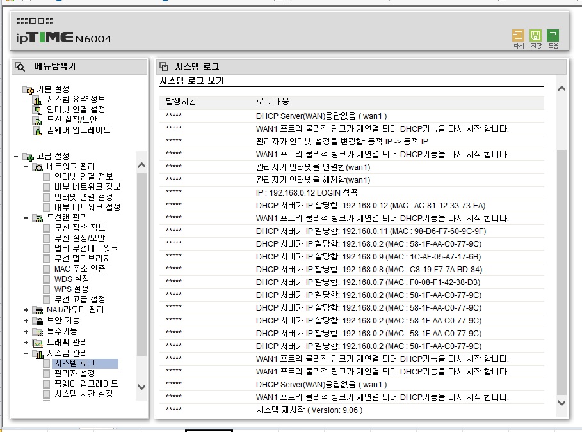The image size is (582, 432).
Task: Open the MAC 주소 인증 menu item
Action: pos(80,268)
